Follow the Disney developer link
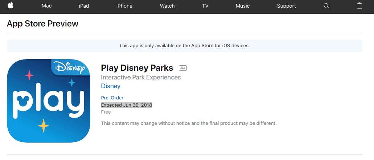Viewport: 374px width, 160px height. point(111,86)
